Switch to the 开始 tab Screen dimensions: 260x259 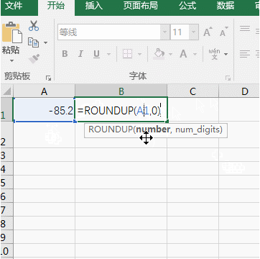point(56,6)
